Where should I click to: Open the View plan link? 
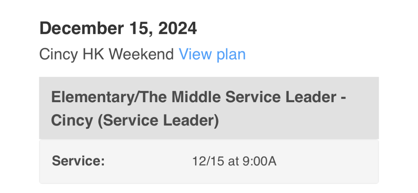click(212, 54)
